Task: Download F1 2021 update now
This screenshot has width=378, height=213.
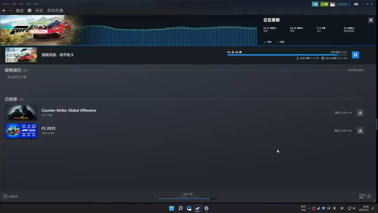Action: 360,131
